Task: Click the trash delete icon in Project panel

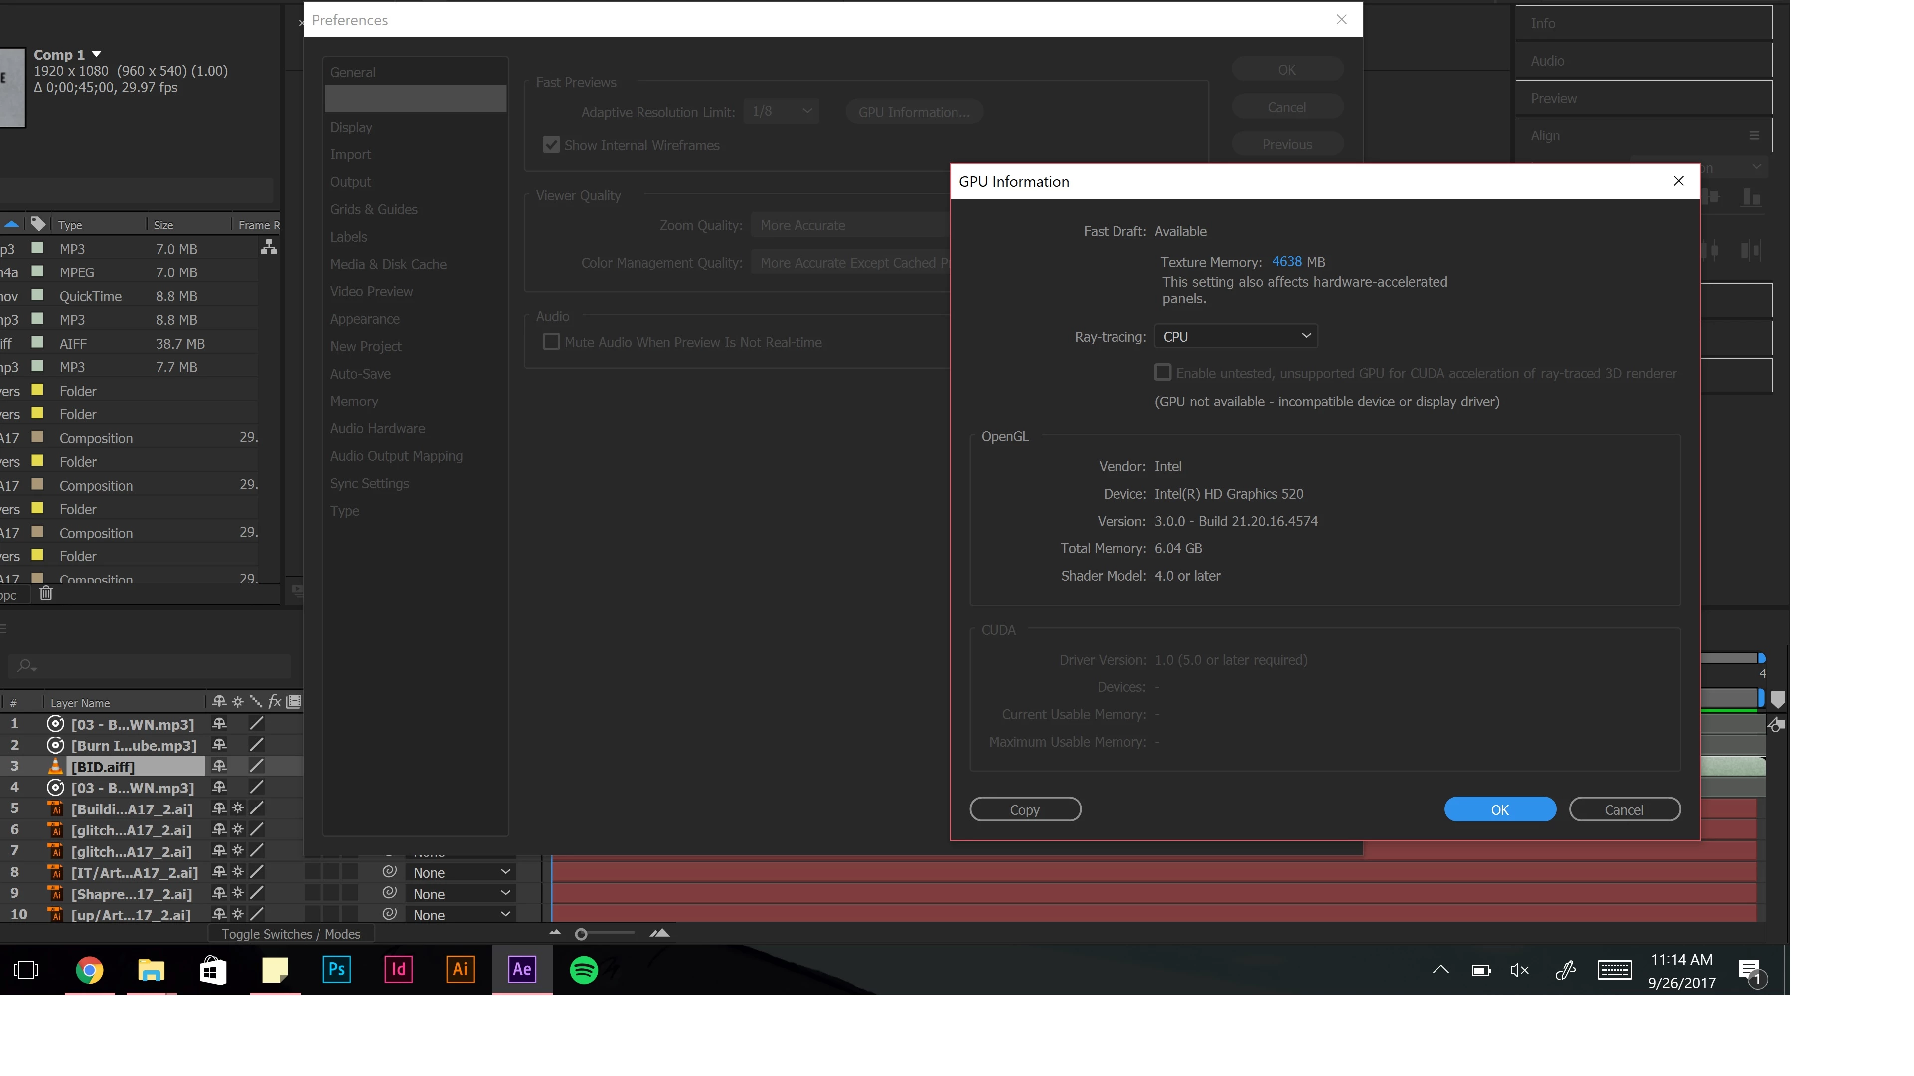Action: (x=46, y=593)
